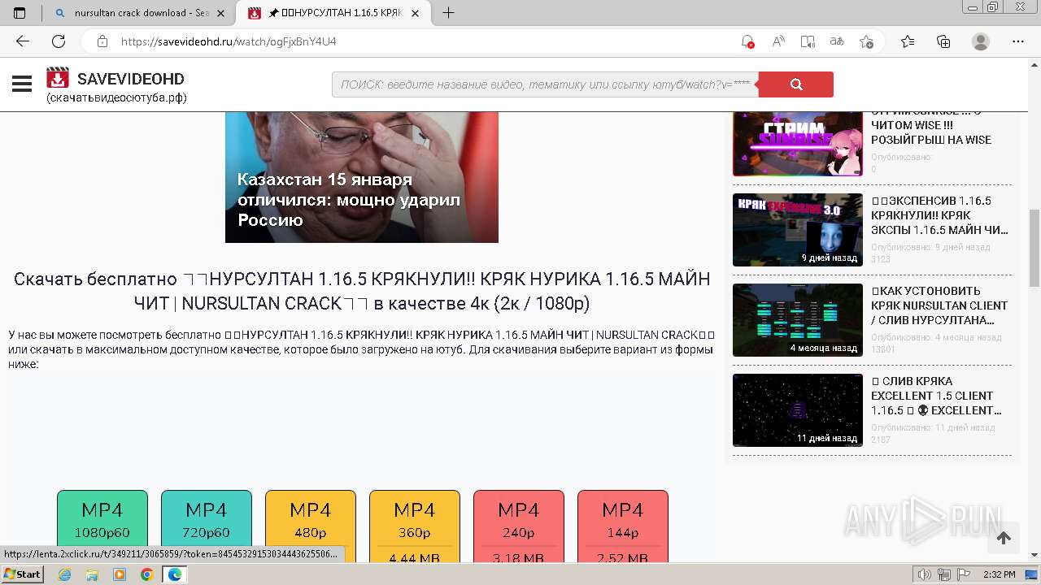Open ЭКСПЕНСИВ 1.16.5 КРЯКНУЛИ video link
Viewport: 1041px width, 585px height.
(939, 215)
